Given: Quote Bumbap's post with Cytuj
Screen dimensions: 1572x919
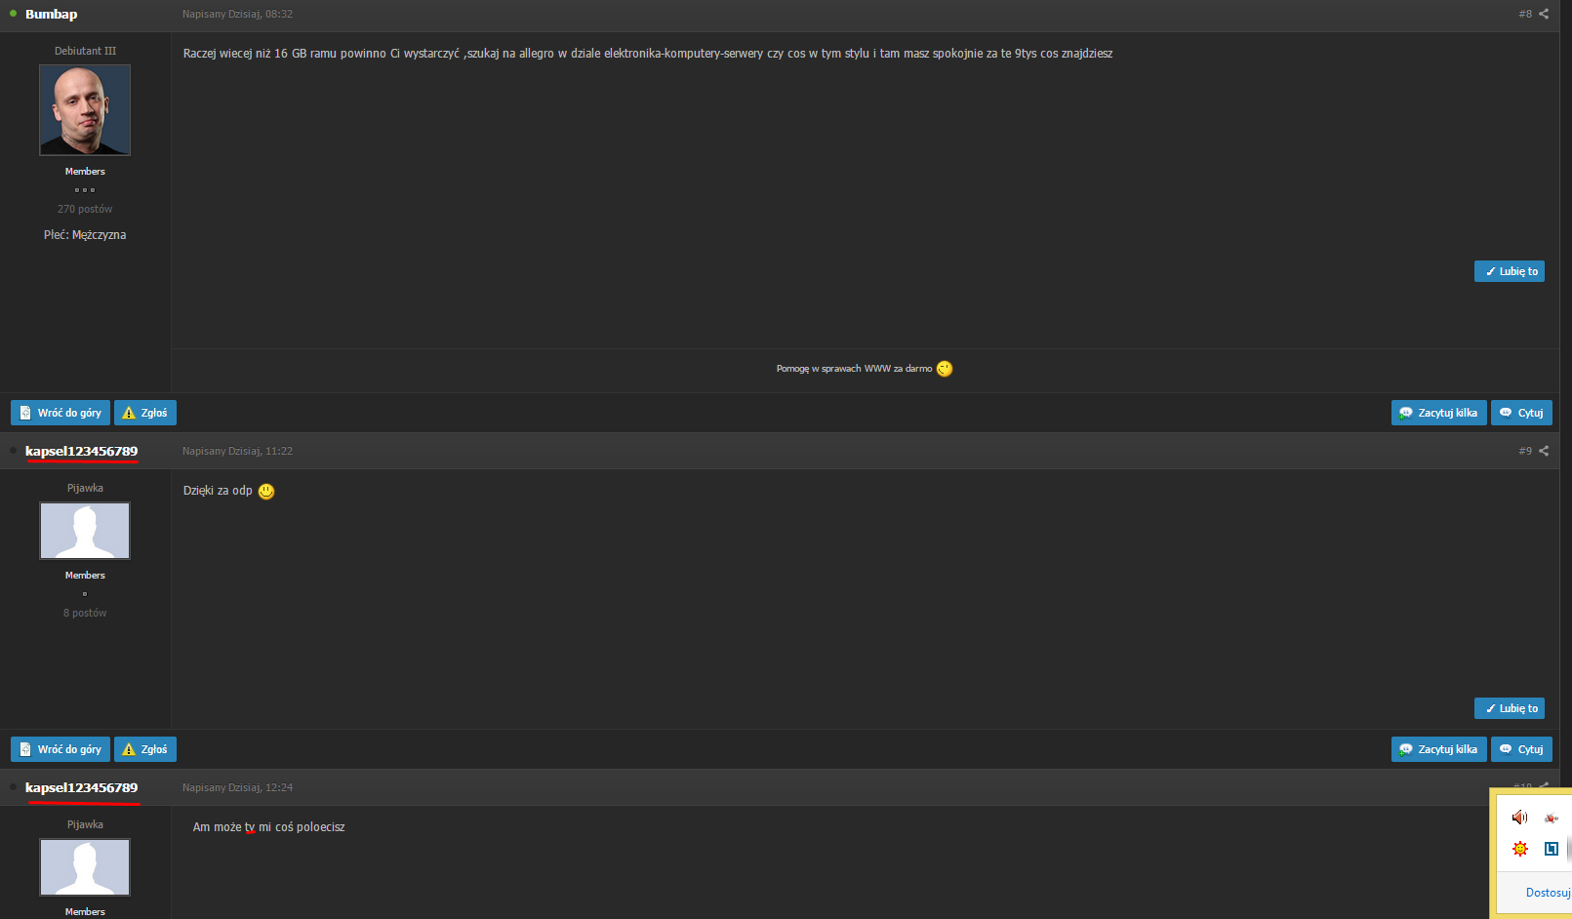Looking at the screenshot, I should click(x=1521, y=413).
